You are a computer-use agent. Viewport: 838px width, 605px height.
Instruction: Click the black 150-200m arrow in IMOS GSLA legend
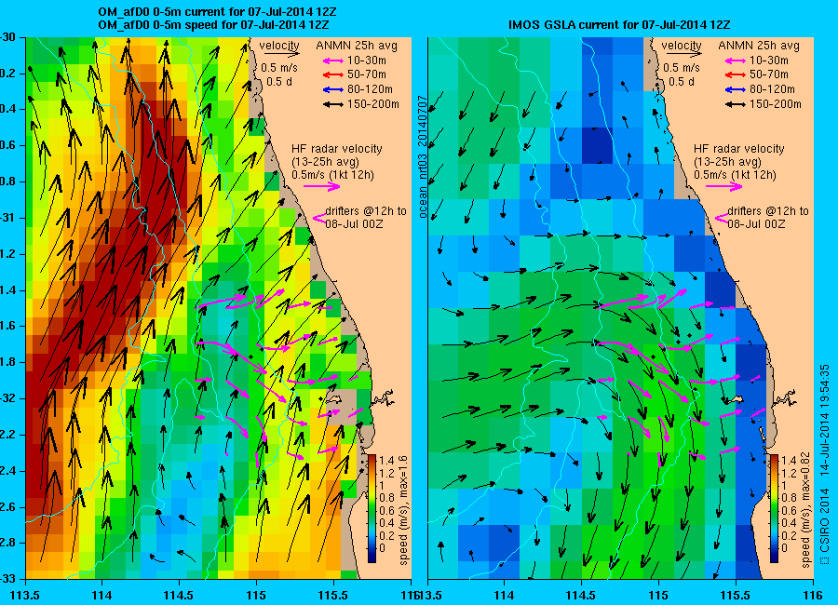tap(736, 105)
